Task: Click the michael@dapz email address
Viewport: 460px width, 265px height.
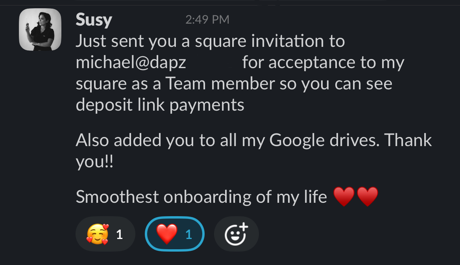Action: (136, 63)
